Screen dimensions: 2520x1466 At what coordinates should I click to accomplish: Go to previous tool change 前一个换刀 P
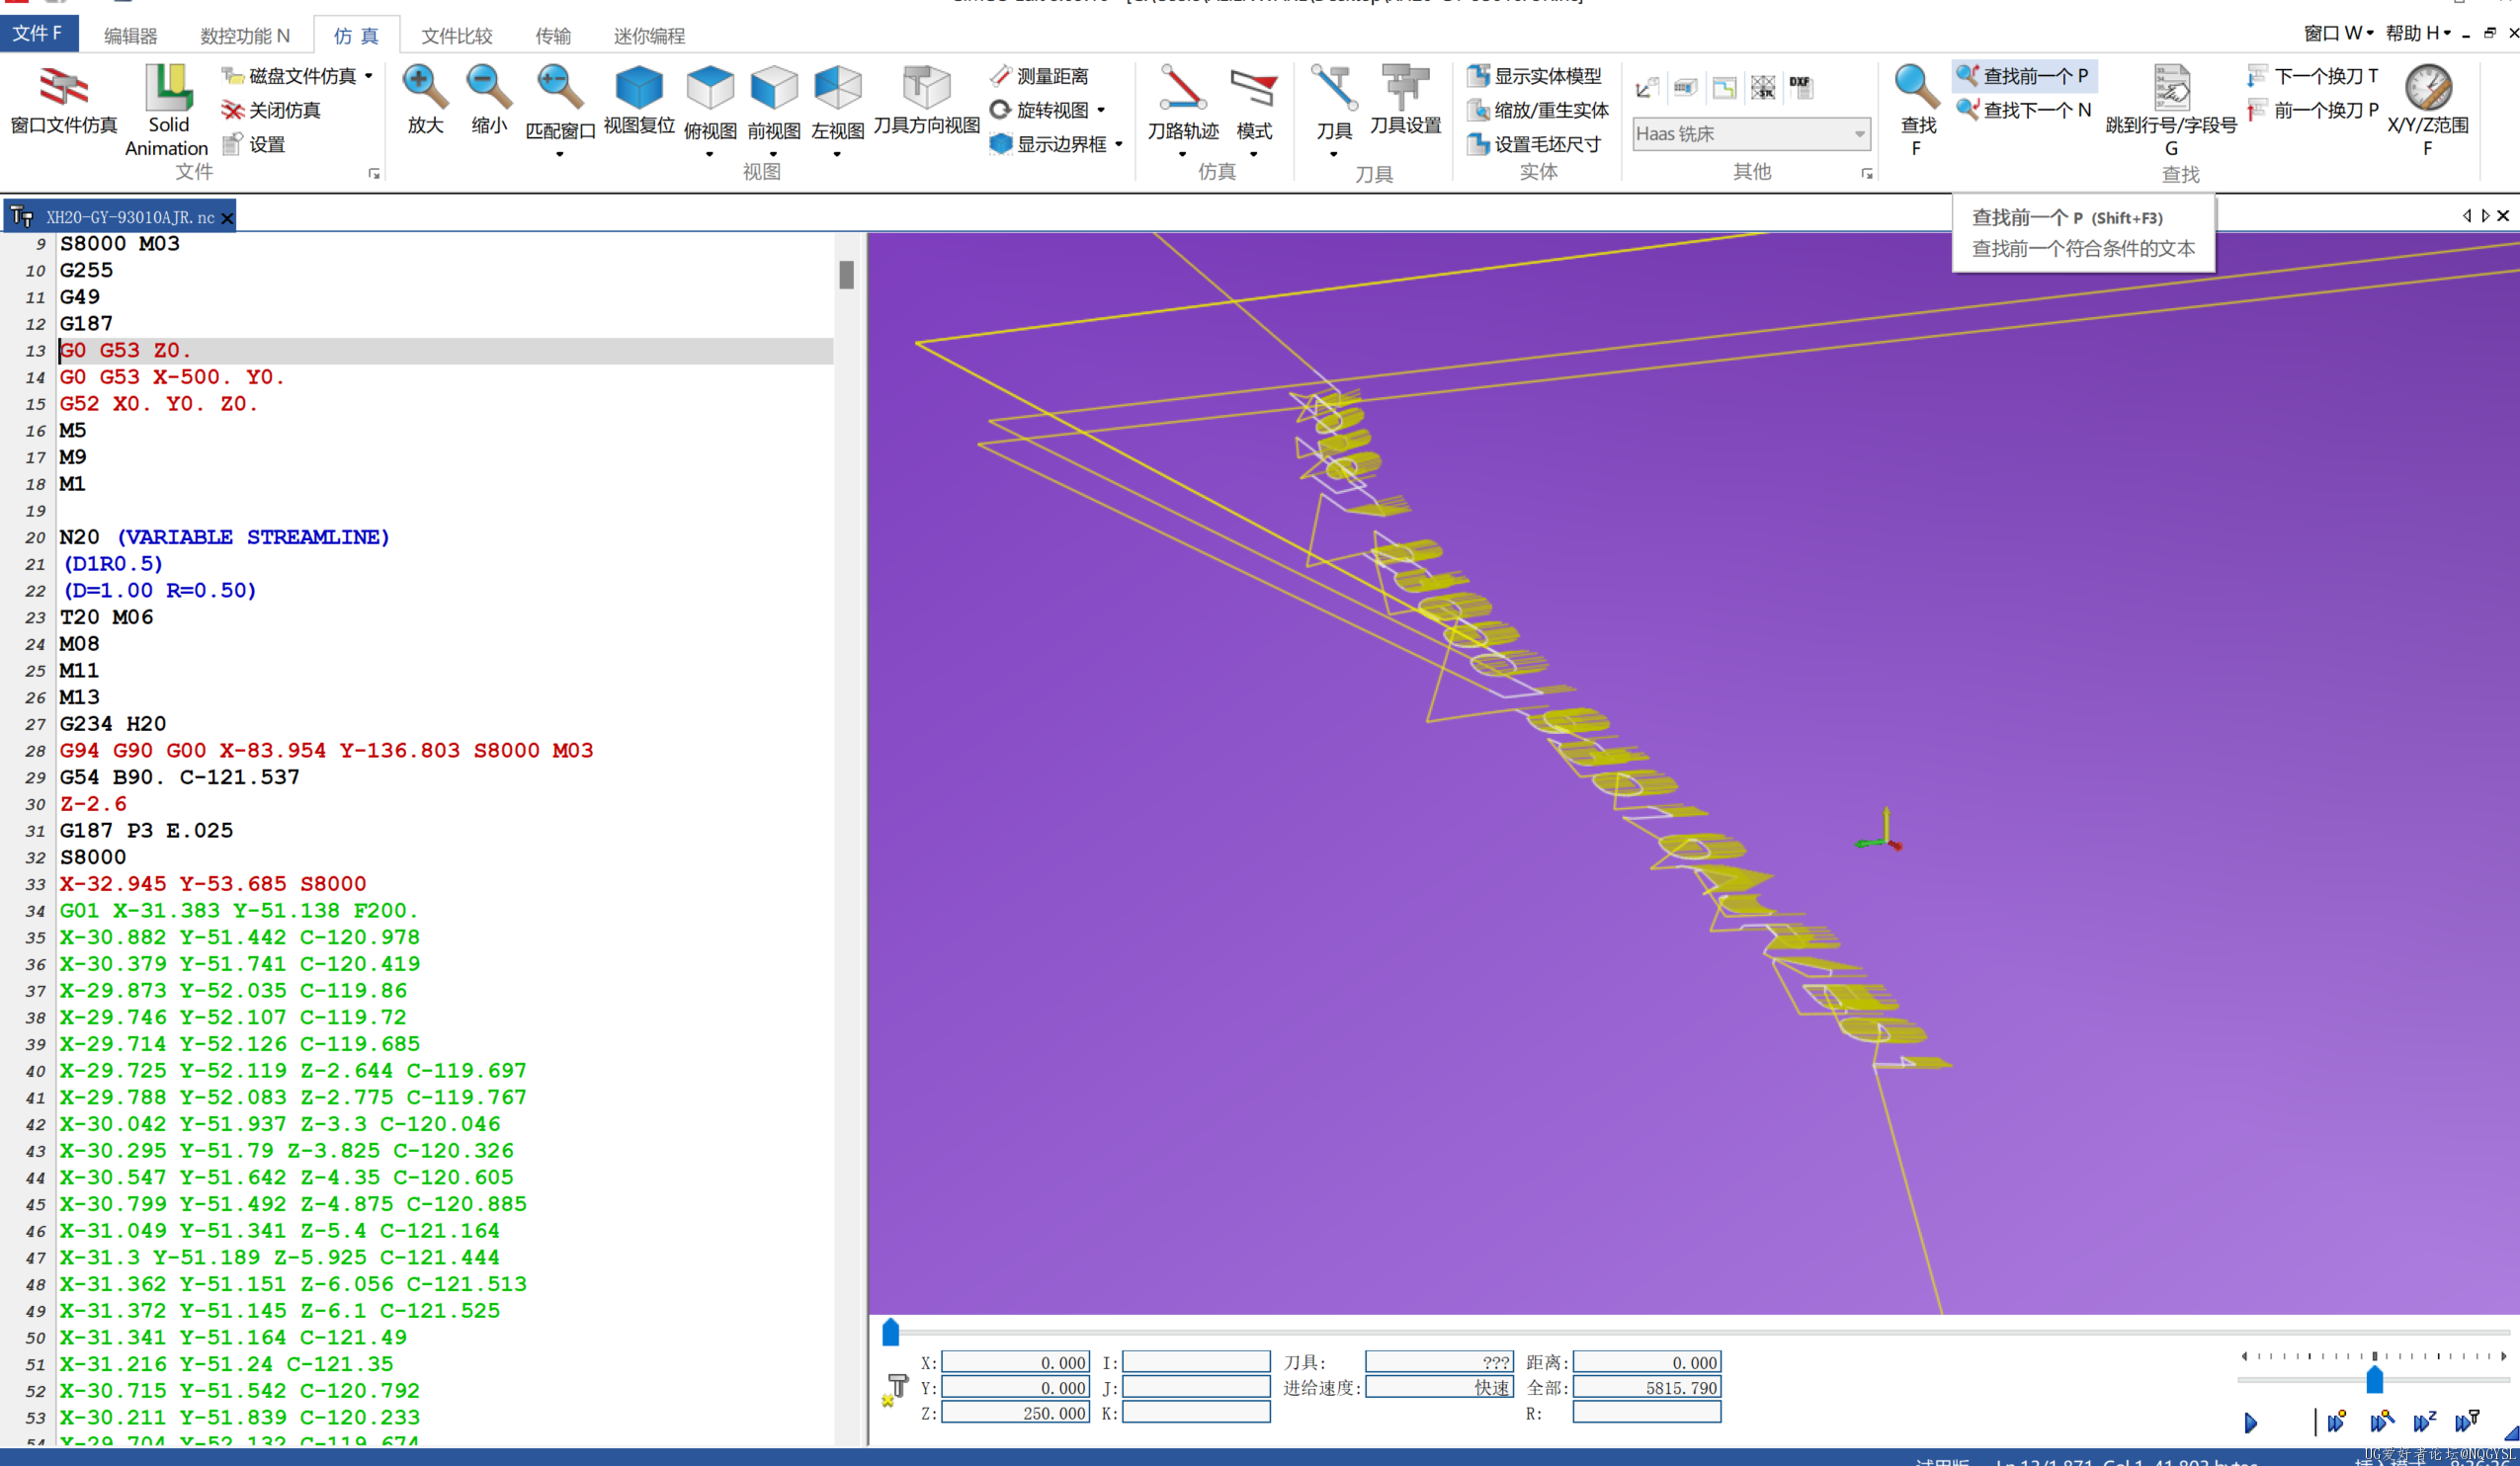click(x=2312, y=110)
